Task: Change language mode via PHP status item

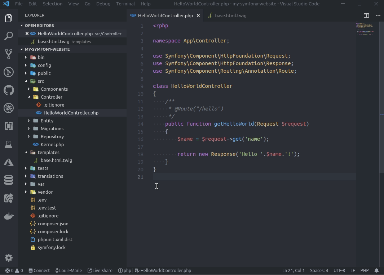Action: point(365,271)
